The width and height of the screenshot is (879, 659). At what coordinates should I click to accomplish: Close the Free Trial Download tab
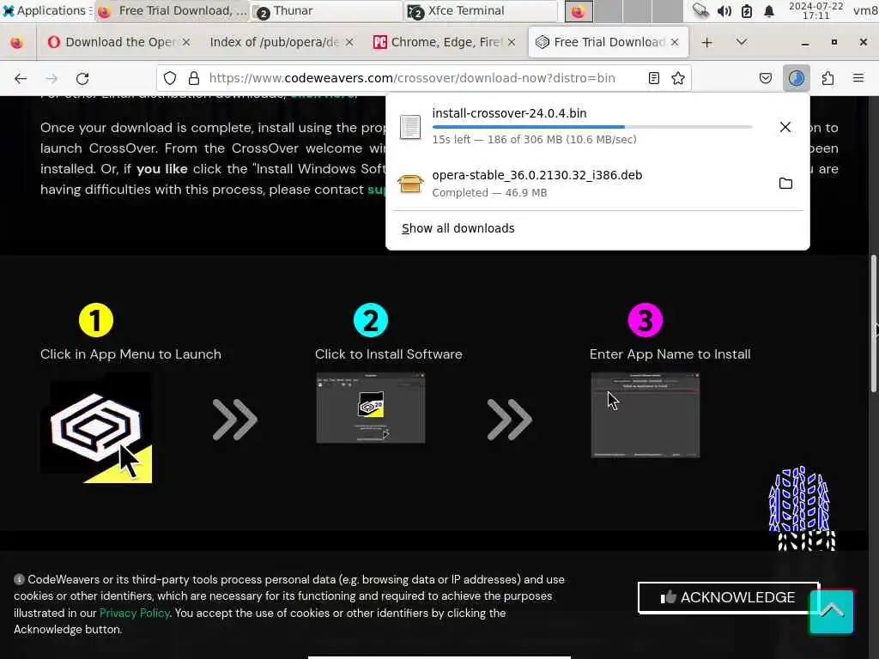coord(675,42)
